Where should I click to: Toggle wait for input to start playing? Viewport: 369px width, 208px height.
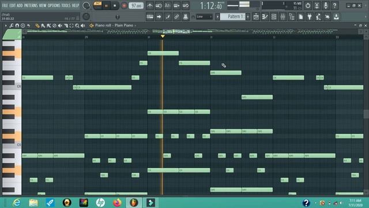pyautogui.click(x=159, y=6)
